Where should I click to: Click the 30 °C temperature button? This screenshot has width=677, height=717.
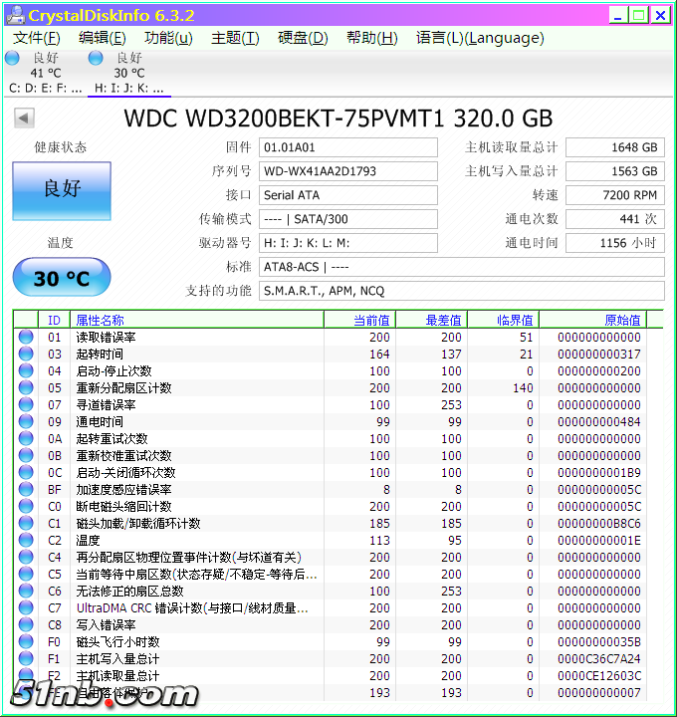click(x=62, y=278)
